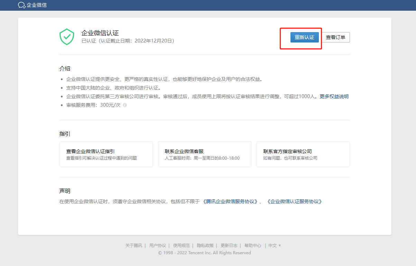Open the 更多权益说明 link
The height and width of the screenshot is (266, 416).
point(334,96)
